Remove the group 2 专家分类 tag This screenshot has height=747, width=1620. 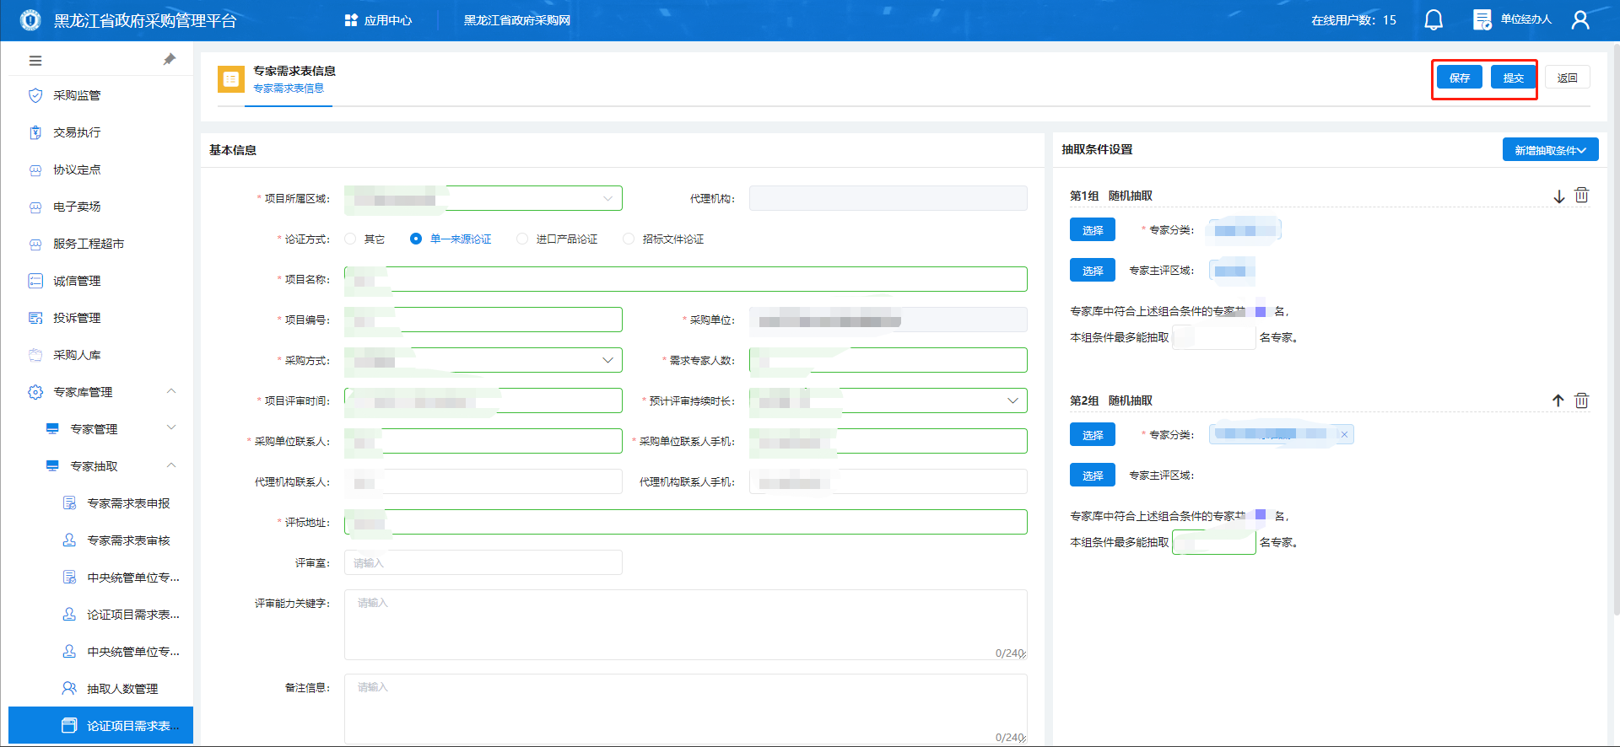(x=1344, y=434)
